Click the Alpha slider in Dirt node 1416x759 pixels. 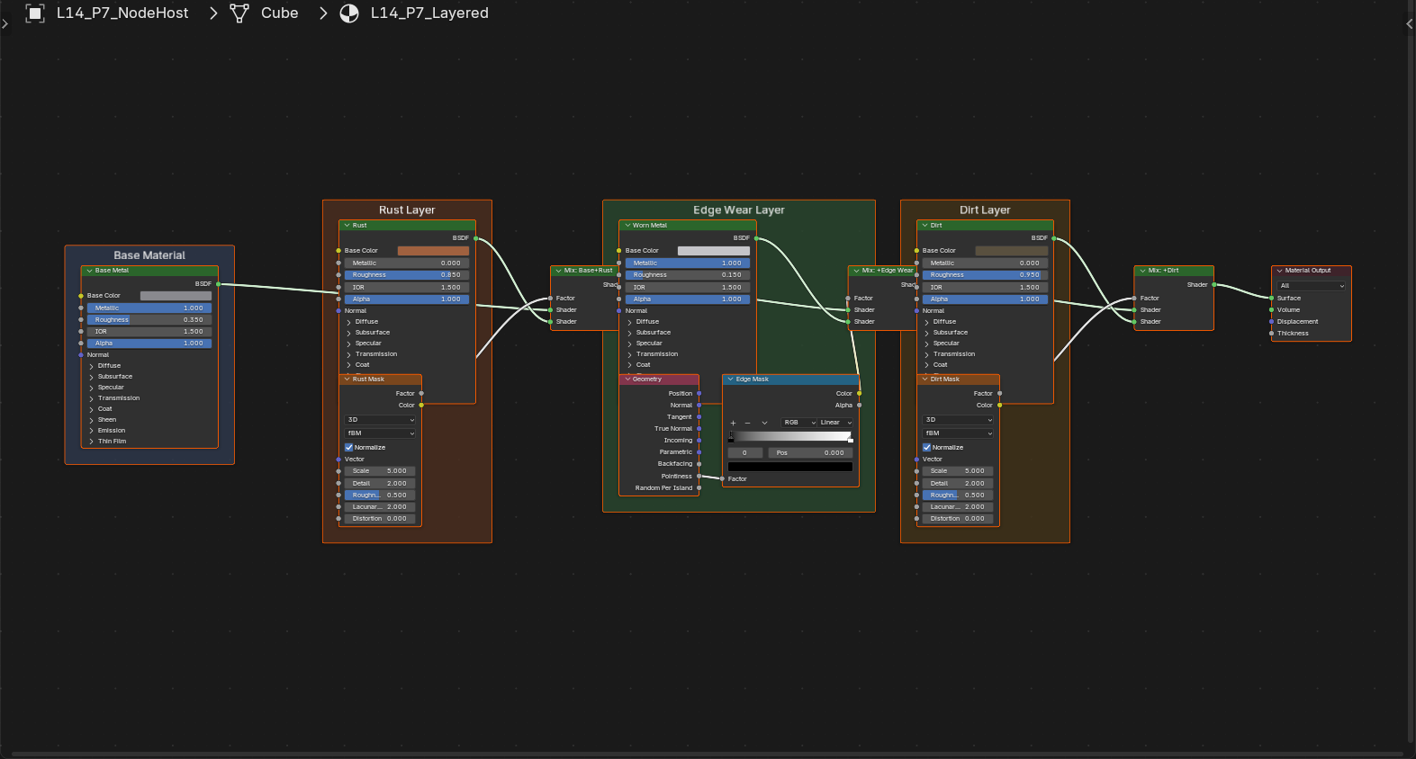coord(986,299)
